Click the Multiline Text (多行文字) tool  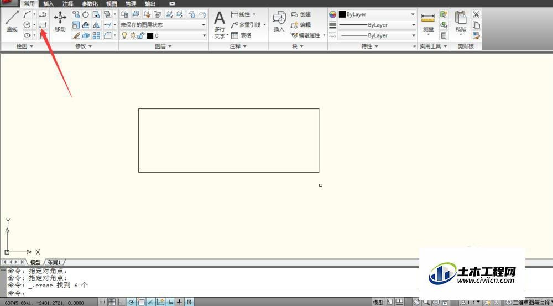[x=220, y=24]
